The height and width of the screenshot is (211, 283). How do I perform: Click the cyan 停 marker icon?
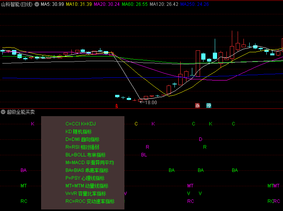tap(209, 105)
